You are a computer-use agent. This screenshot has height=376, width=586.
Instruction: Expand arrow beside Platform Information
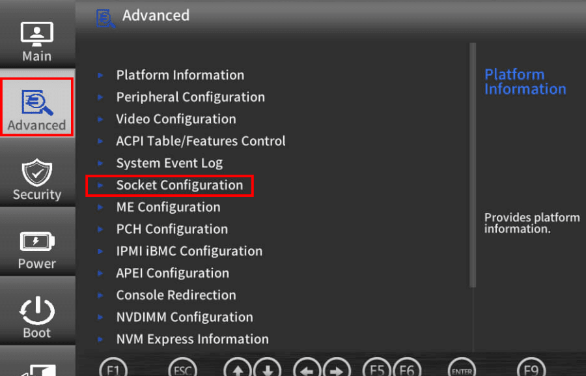point(100,75)
